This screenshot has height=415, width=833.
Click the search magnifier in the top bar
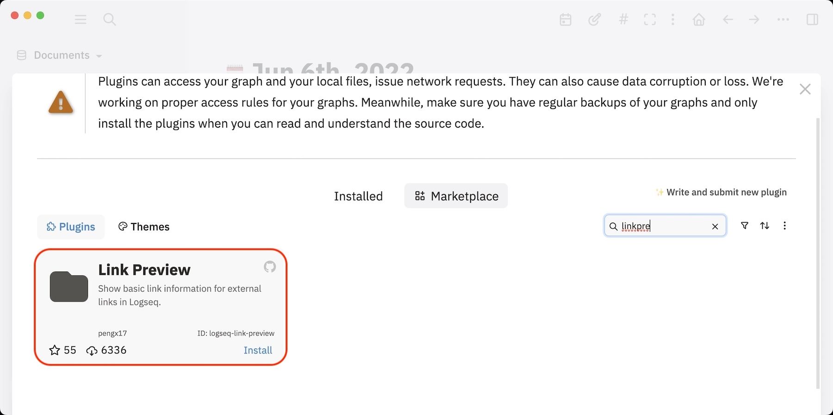click(x=109, y=19)
